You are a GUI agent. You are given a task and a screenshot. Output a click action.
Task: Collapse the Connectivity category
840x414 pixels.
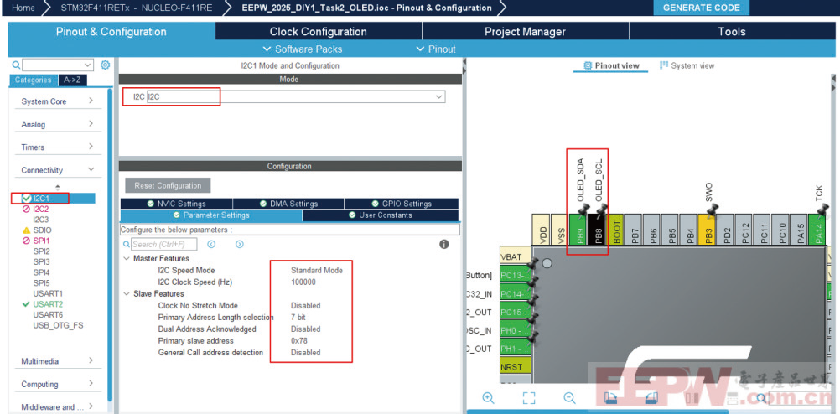tap(58, 170)
